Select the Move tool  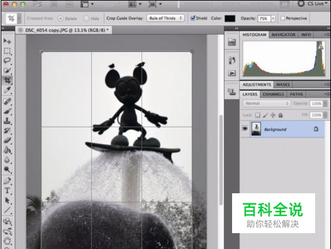pyautogui.click(x=7, y=41)
